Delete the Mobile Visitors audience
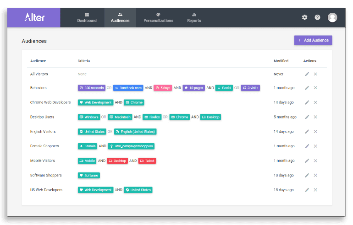Viewport: 353px width, 225px height. (315, 161)
